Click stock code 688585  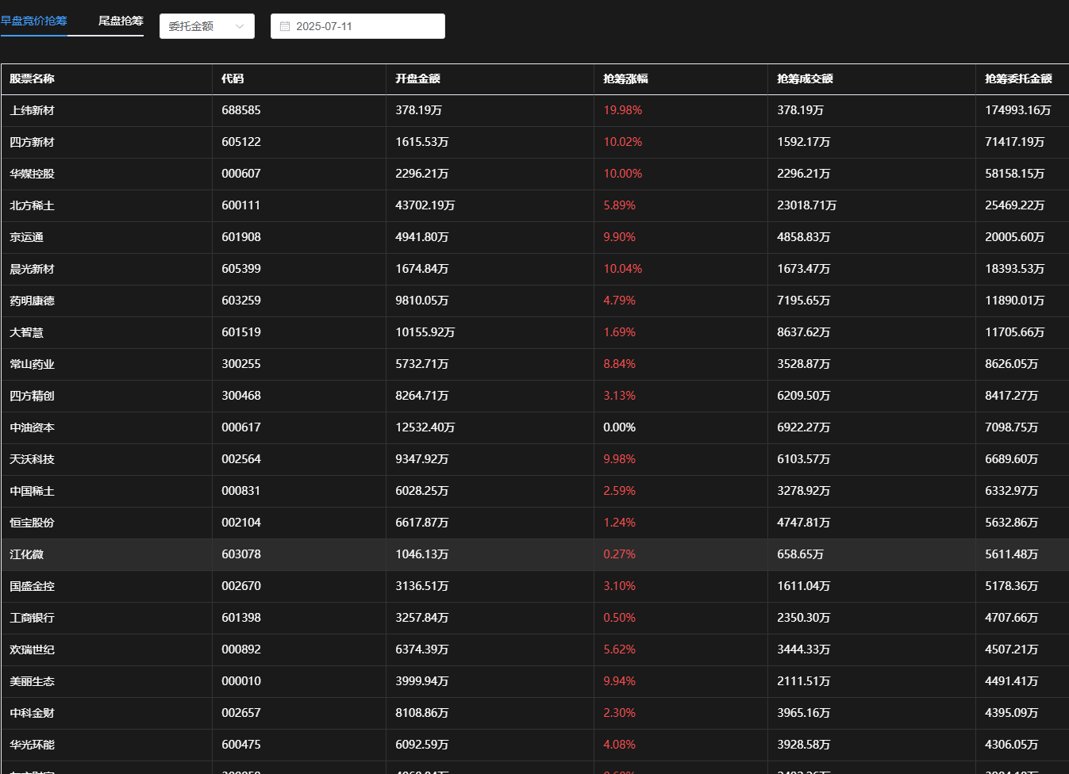click(241, 110)
